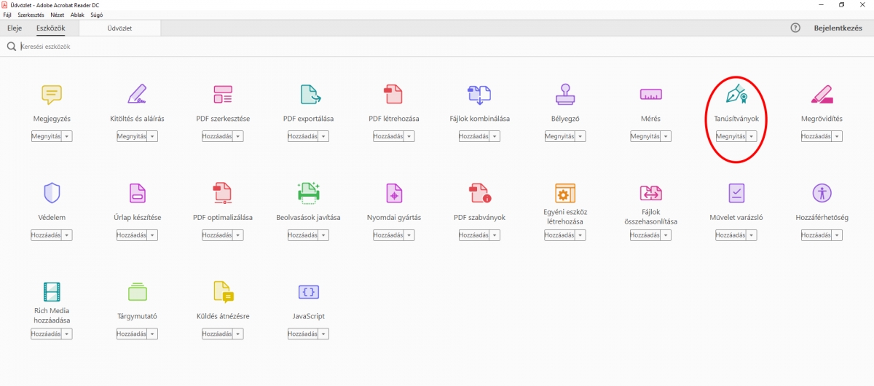Image resolution: width=874 pixels, height=386 pixels.
Task: Open the dropdown arrow under Tárgymutató
Action: (x=152, y=334)
